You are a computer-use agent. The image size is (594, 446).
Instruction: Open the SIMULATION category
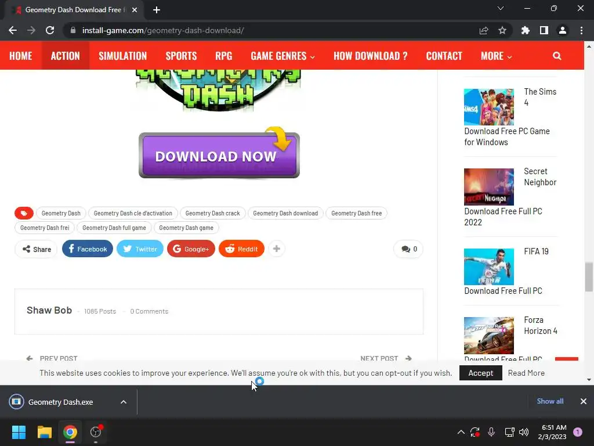coord(123,56)
